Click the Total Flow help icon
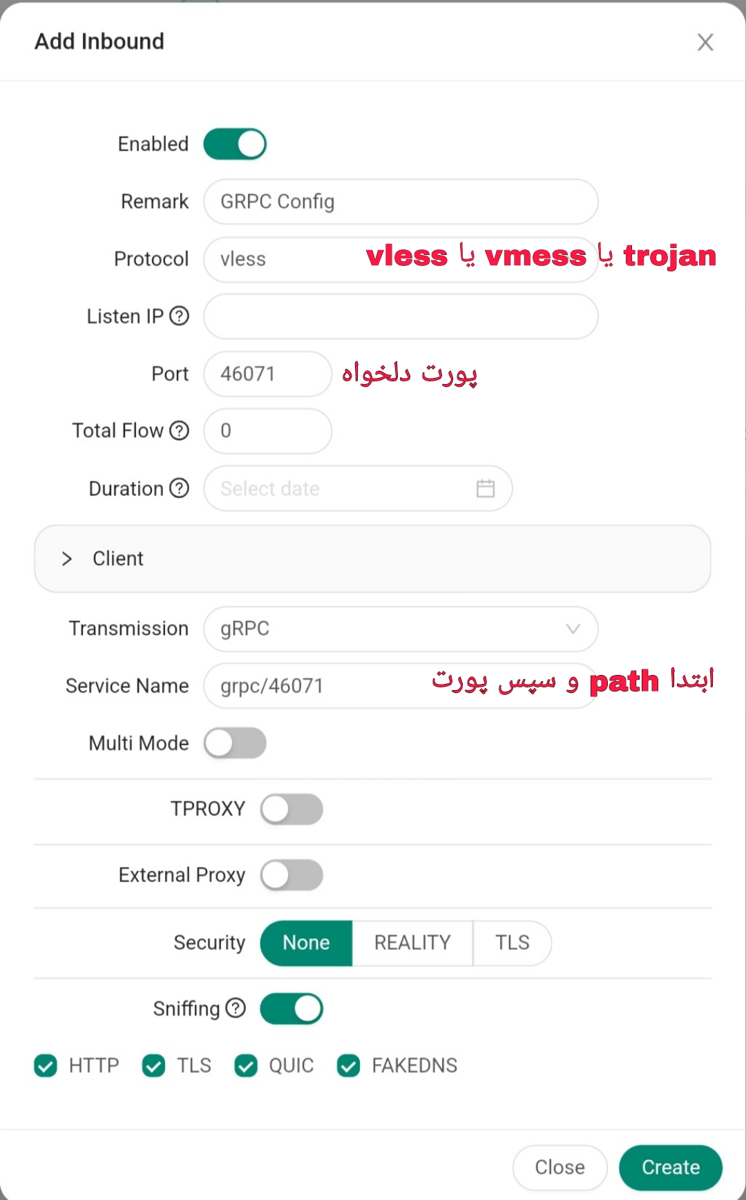Screen dimensions: 746x1200 179,430
